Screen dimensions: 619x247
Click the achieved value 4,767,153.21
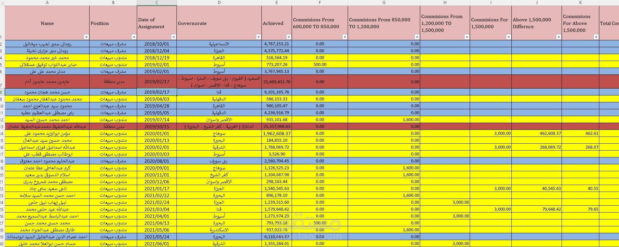coord(277,44)
